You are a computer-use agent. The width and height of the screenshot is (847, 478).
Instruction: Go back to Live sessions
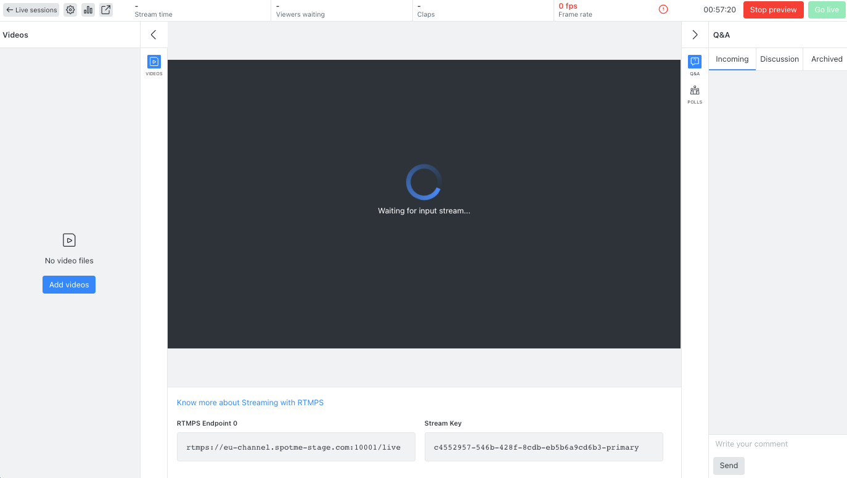pyautogui.click(x=31, y=9)
